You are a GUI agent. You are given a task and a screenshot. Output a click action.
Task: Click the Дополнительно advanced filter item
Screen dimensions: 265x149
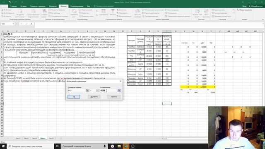124,16
